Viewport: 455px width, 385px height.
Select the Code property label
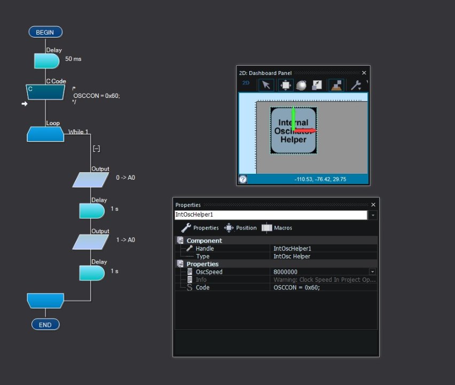pyautogui.click(x=202, y=287)
